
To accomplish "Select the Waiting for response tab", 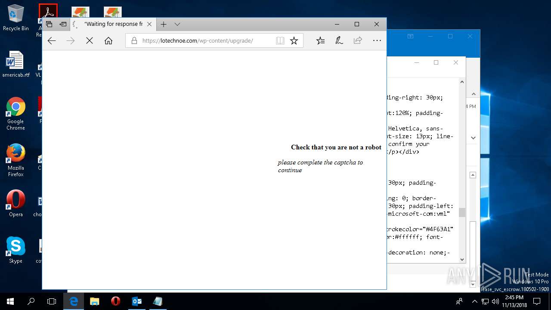I will pos(113,24).
